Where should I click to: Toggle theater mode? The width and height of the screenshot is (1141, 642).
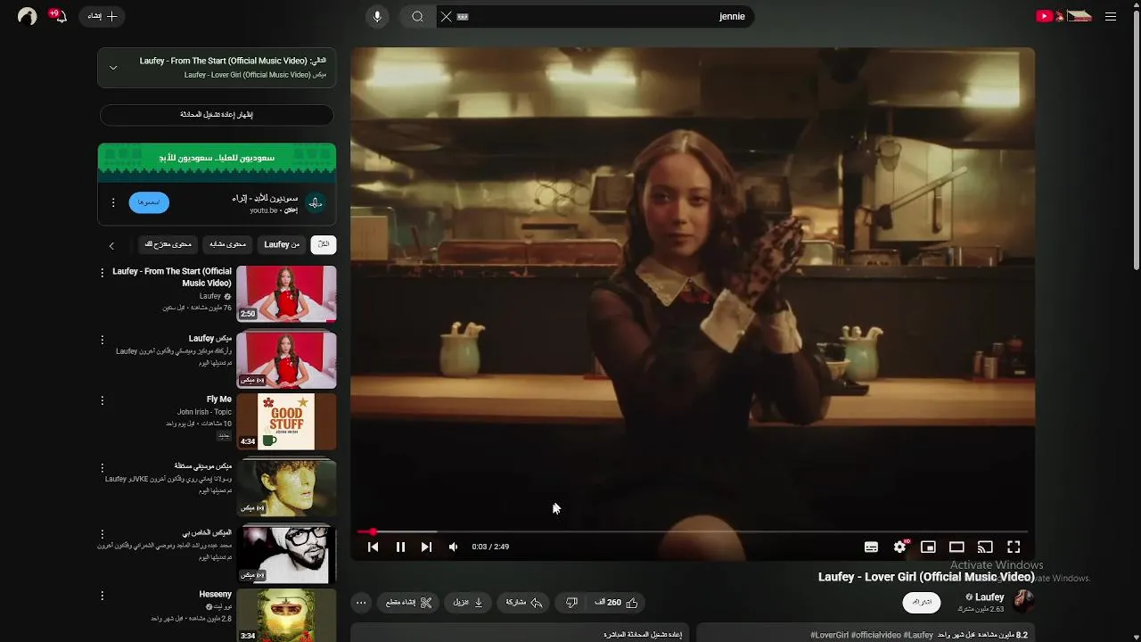pyautogui.click(x=956, y=547)
